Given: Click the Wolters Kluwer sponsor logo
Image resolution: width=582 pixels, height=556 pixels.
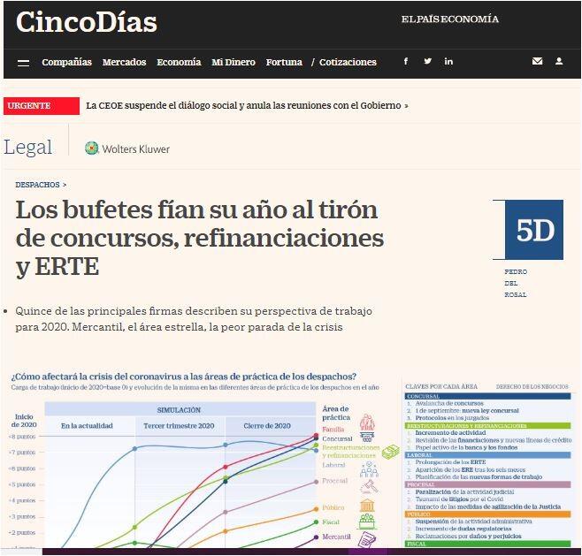Looking at the screenshot, I should (x=127, y=149).
